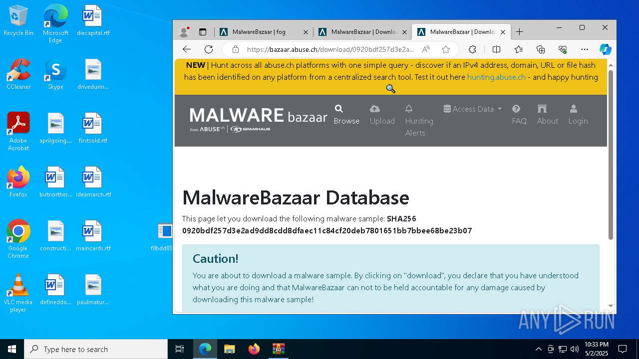Image resolution: width=639 pixels, height=359 pixels.
Task: Close the active MalwareBazaar Download tab
Action: (x=503, y=32)
